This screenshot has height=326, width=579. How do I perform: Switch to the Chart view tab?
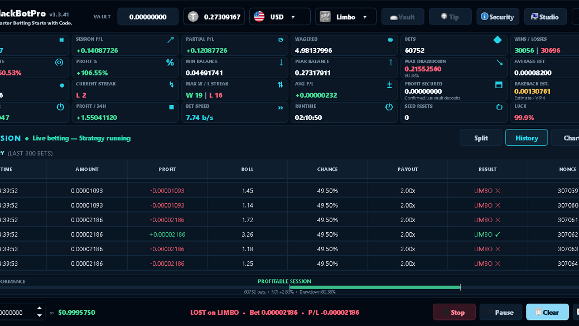[565, 138]
